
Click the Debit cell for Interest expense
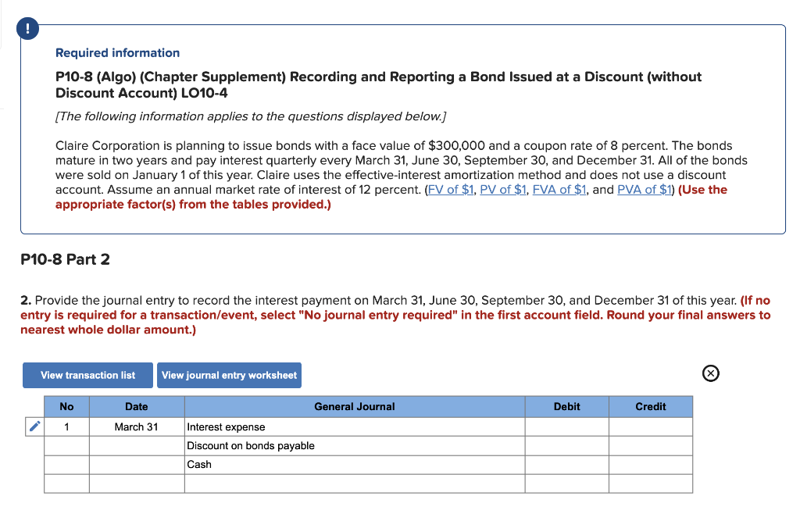[x=566, y=426]
